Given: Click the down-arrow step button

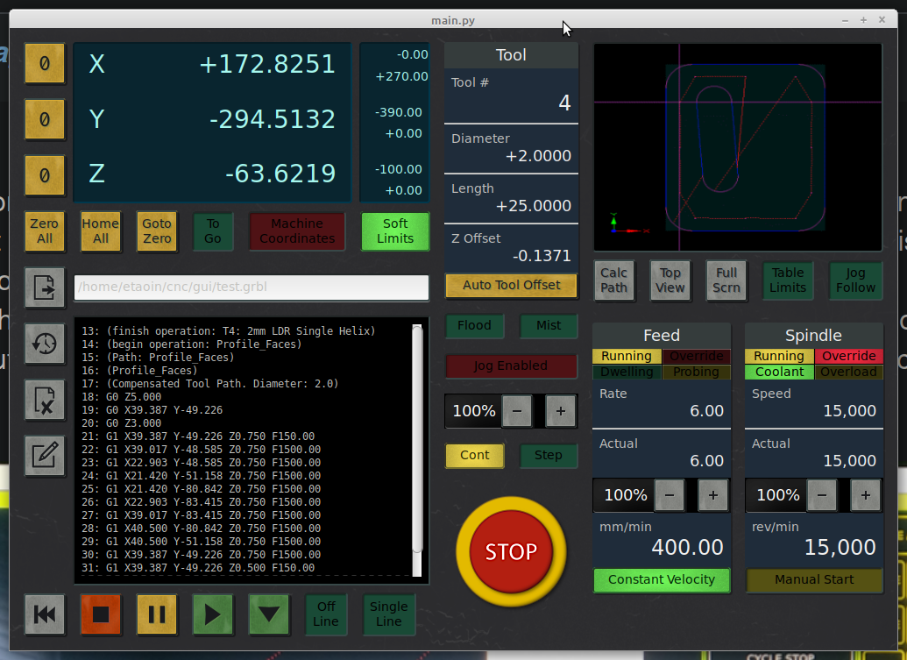Looking at the screenshot, I should point(269,614).
